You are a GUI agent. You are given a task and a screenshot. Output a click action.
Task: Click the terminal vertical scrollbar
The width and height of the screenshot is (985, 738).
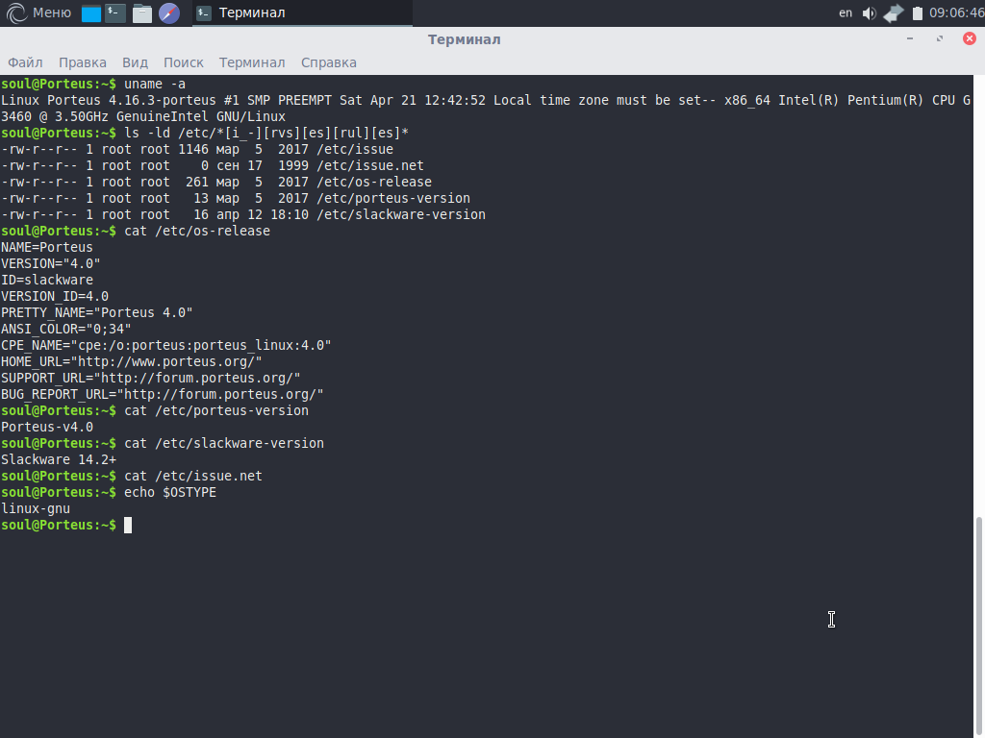point(978,627)
